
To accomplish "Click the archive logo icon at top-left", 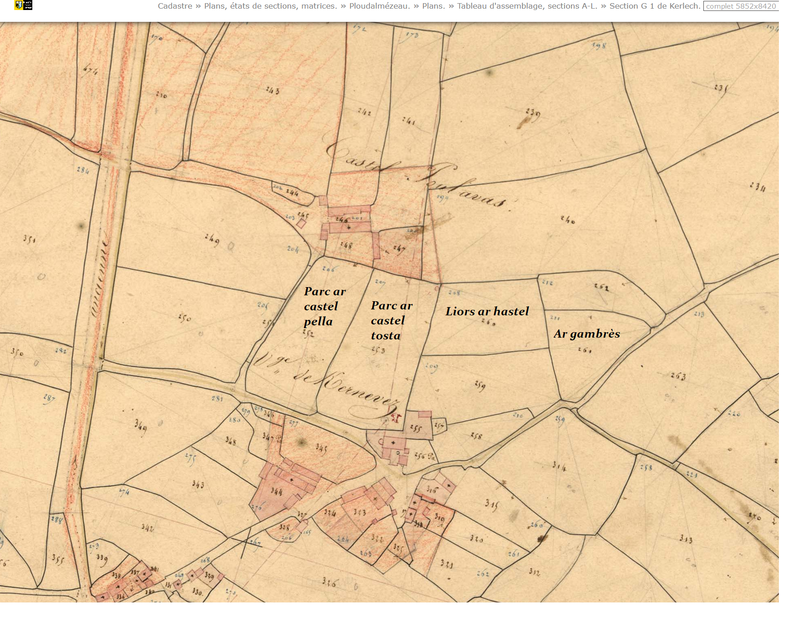I will [23, 5].
